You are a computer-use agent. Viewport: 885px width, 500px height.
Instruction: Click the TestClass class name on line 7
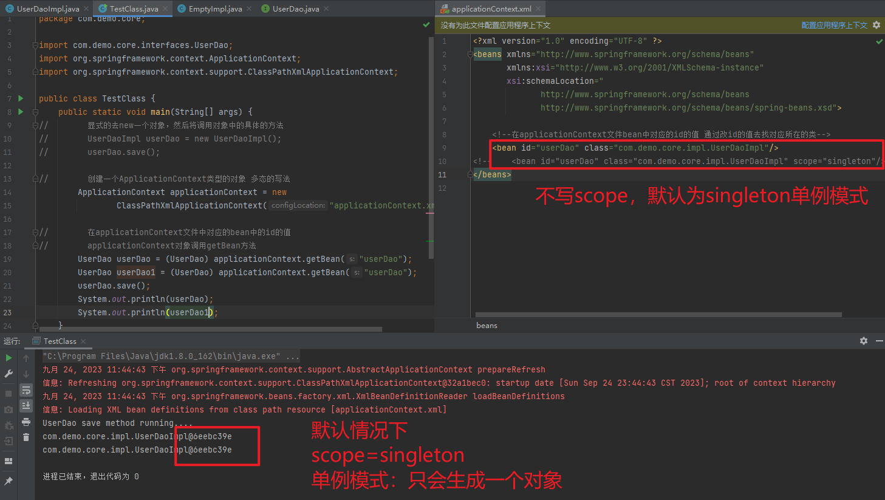124,98
